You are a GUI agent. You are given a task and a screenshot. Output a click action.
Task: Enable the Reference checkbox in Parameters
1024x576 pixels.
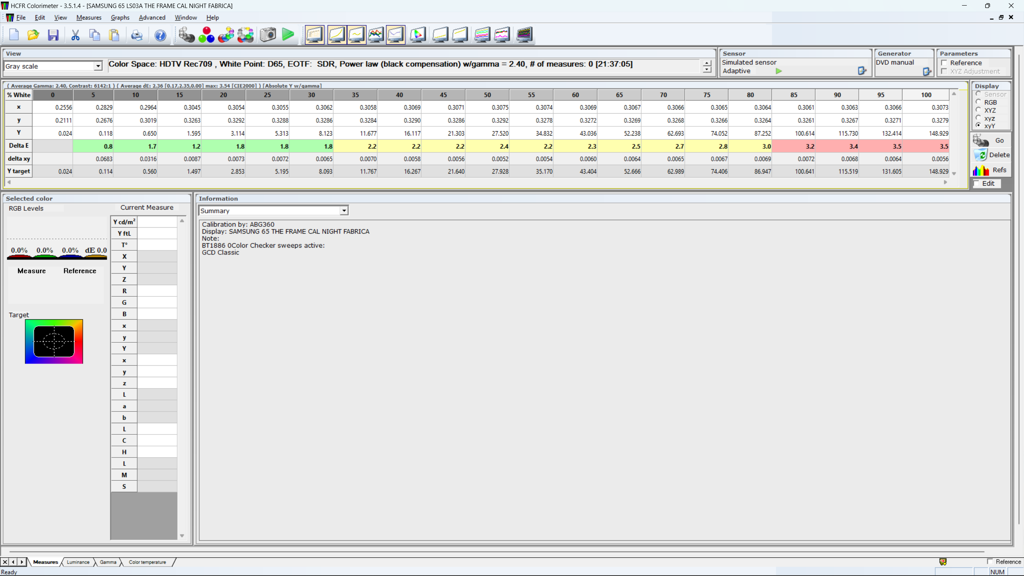(x=944, y=63)
